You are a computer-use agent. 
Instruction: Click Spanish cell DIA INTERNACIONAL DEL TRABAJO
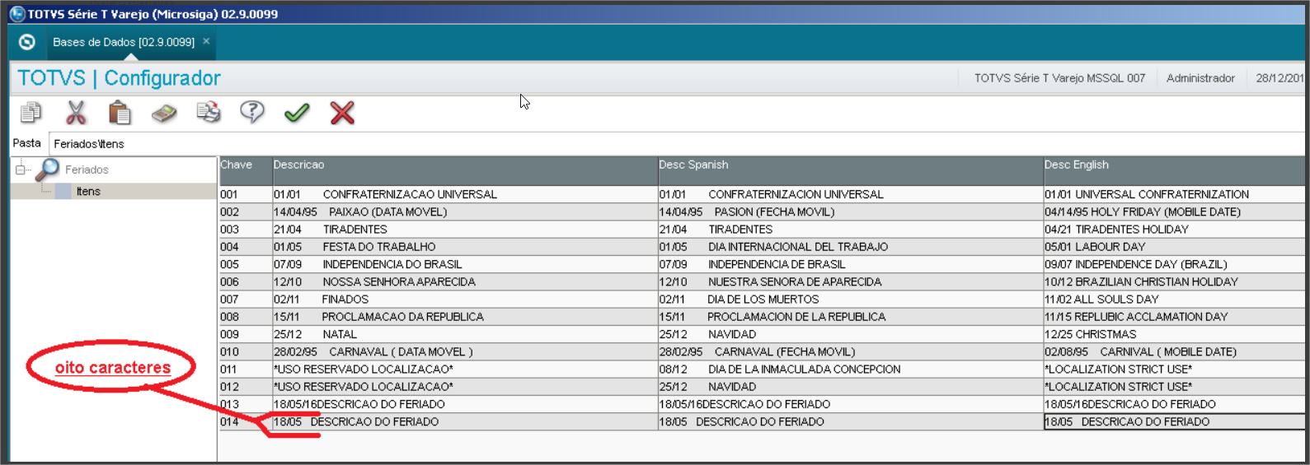click(850, 247)
